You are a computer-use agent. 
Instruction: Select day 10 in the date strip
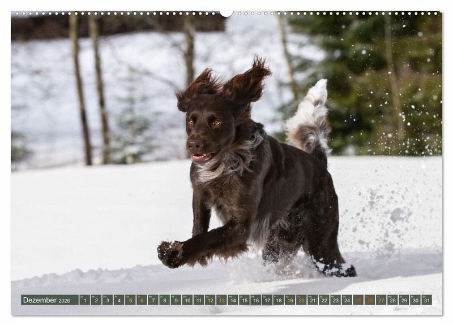[187, 300]
